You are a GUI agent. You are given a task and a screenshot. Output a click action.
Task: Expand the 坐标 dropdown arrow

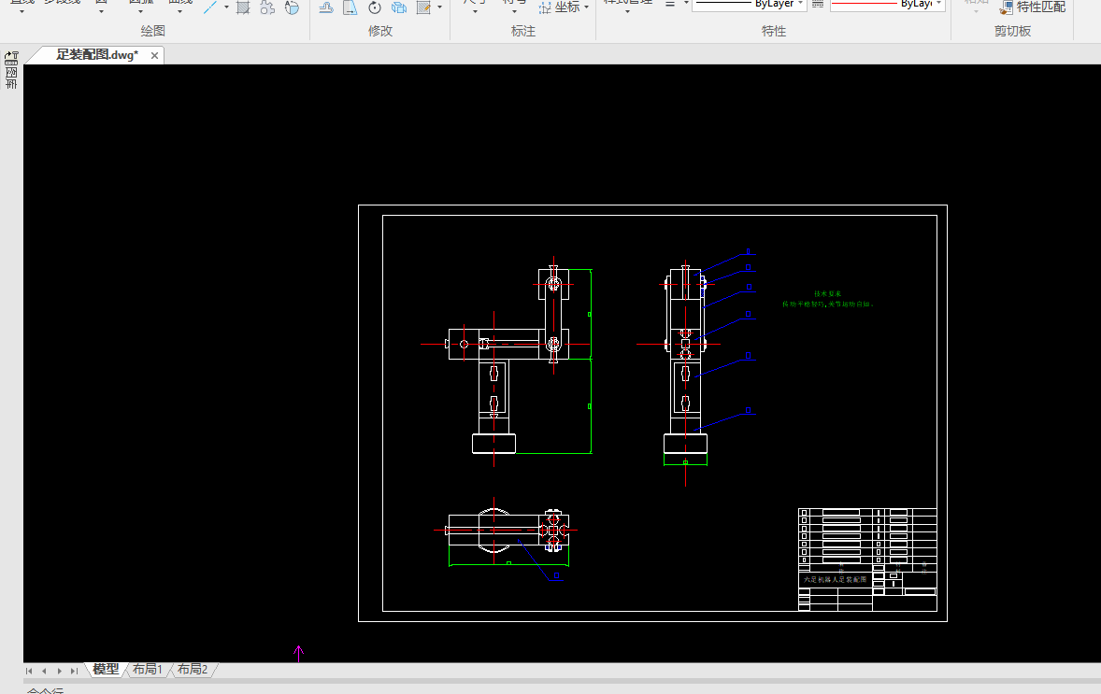click(x=587, y=7)
